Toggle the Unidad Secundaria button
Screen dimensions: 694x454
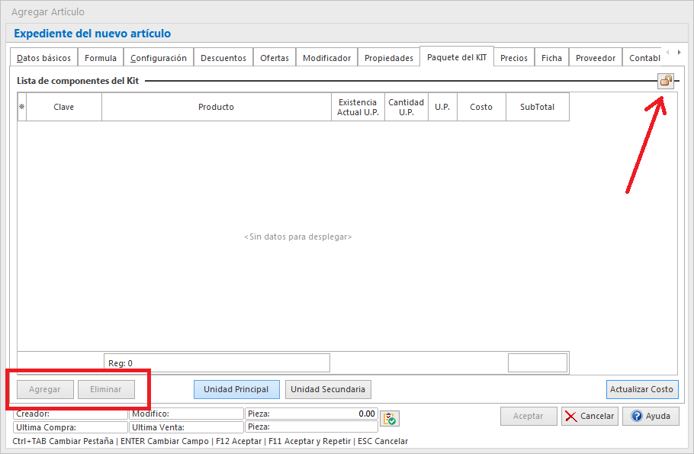point(328,389)
